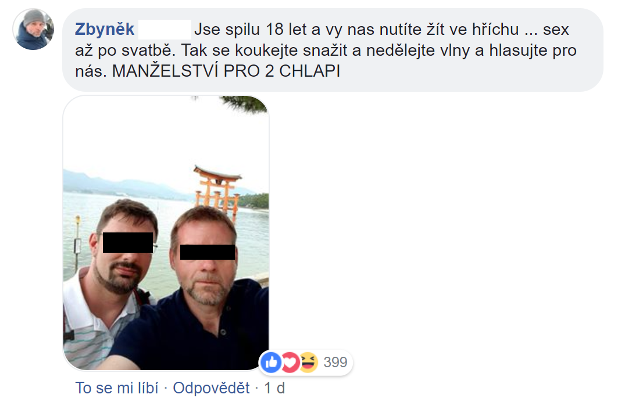Screen dimensions: 625x405
Task: Click the white redacted surname box
Action: point(165,30)
